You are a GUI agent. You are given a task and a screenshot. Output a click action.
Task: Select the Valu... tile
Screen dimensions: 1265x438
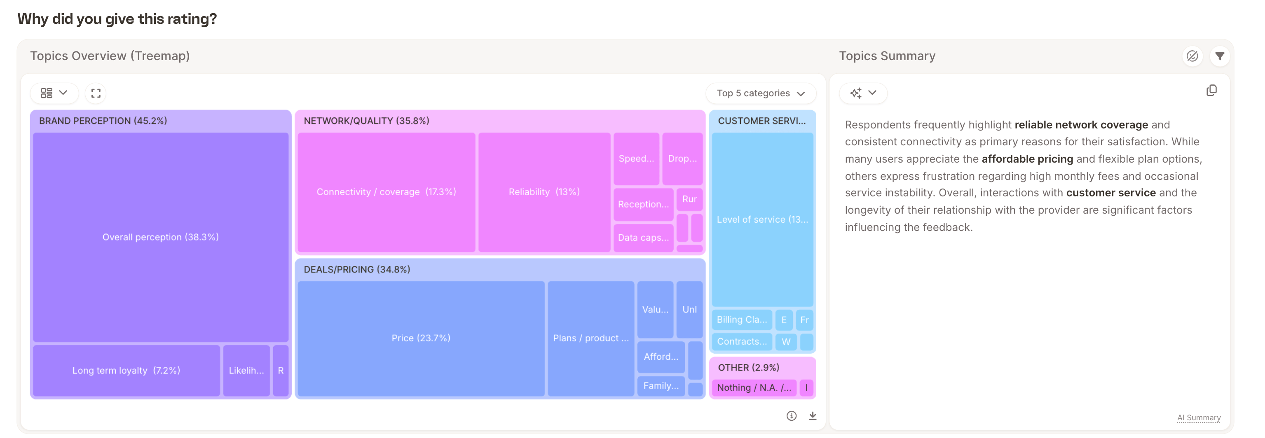tap(655, 310)
